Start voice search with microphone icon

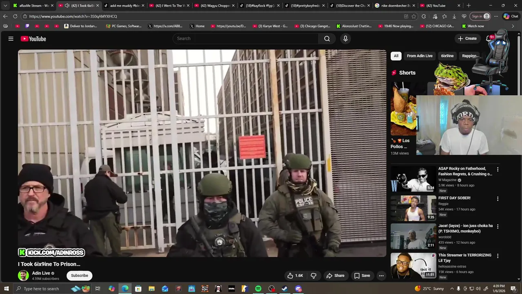pyautogui.click(x=345, y=38)
